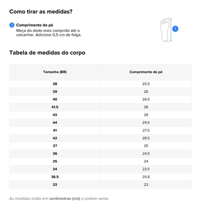
Task: Click the size 42 cell
Action: point(55,138)
